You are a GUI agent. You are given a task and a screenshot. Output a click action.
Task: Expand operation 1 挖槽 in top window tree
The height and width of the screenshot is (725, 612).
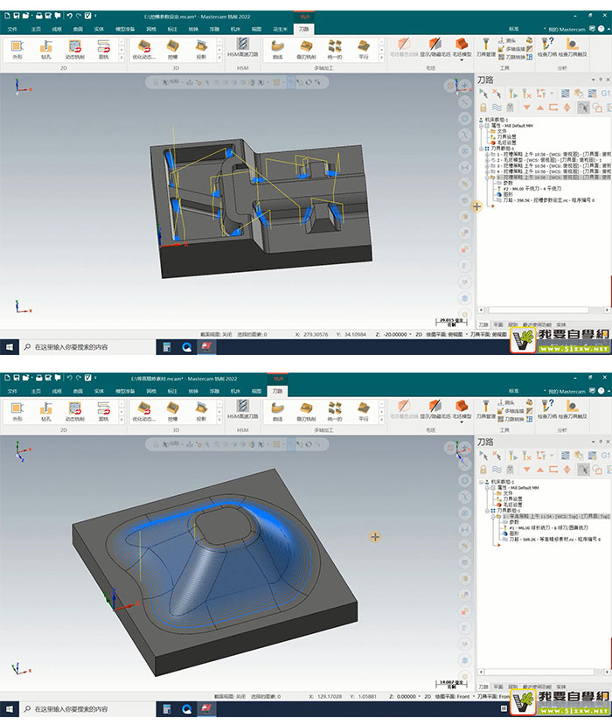[x=487, y=154]
